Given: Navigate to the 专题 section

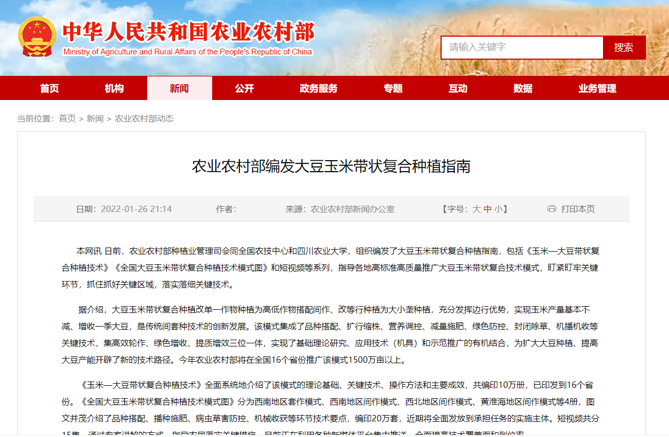Looking at the screenshot, I should pyautogui.click(x=393, y=88).
